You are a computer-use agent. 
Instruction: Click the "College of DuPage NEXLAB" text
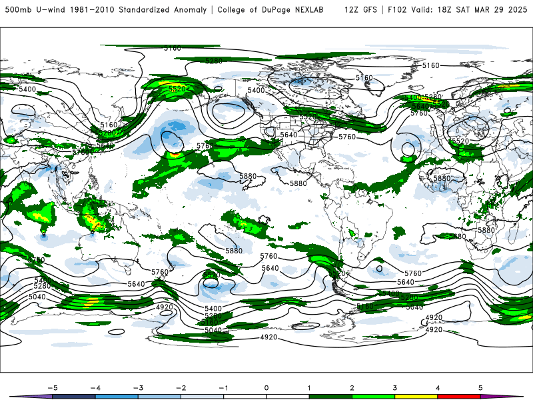(x=270, y=9)
